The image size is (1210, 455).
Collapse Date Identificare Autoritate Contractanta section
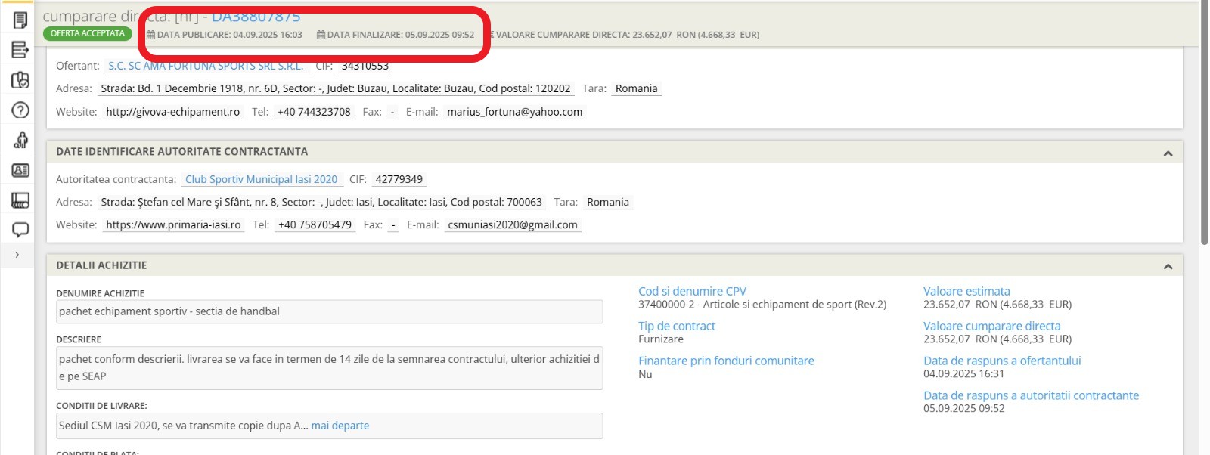(x=1168, y=153)
